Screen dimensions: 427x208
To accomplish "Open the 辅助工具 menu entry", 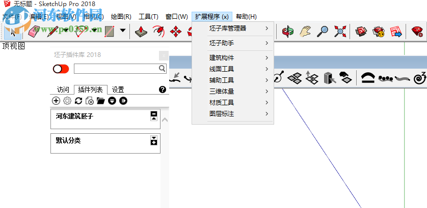I will 233,80.
